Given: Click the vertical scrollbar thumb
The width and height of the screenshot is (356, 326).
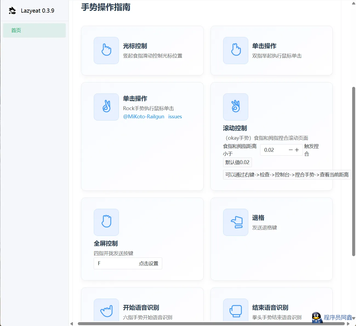Looking at the screenshot, I should click(x=354, y=171).
